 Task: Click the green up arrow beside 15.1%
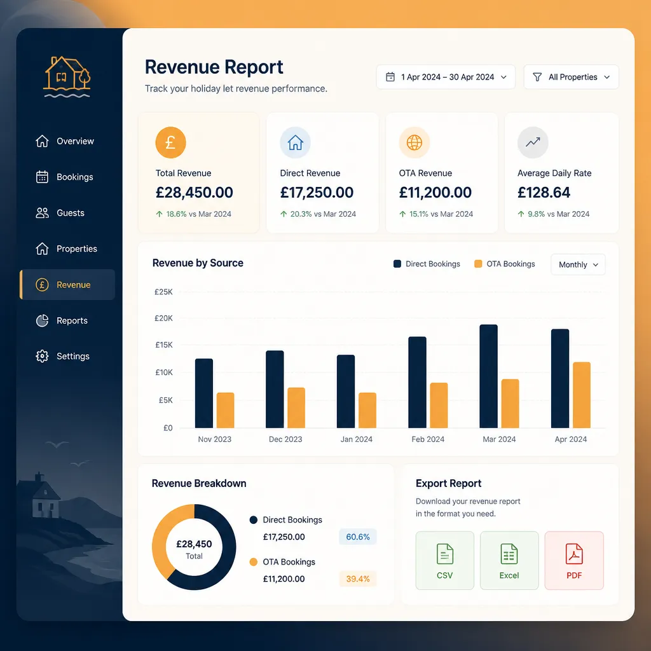(402, 214)
